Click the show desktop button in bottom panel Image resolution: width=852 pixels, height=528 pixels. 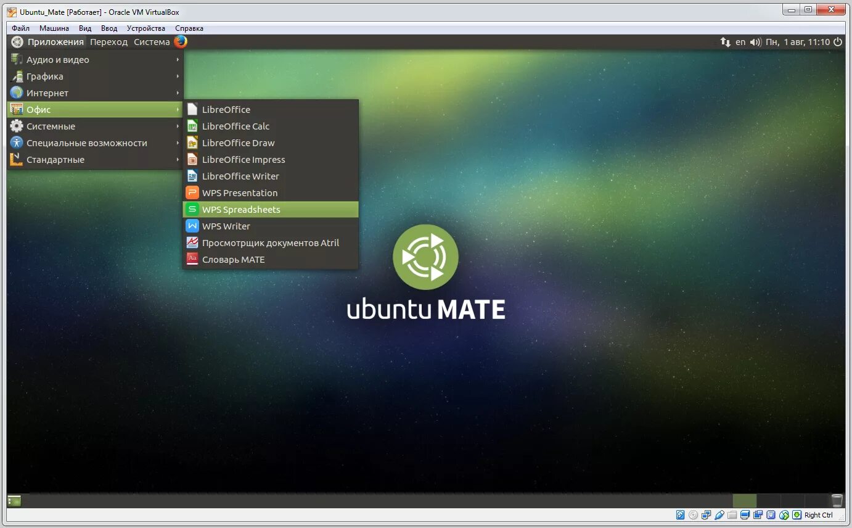tap(14, 501)
